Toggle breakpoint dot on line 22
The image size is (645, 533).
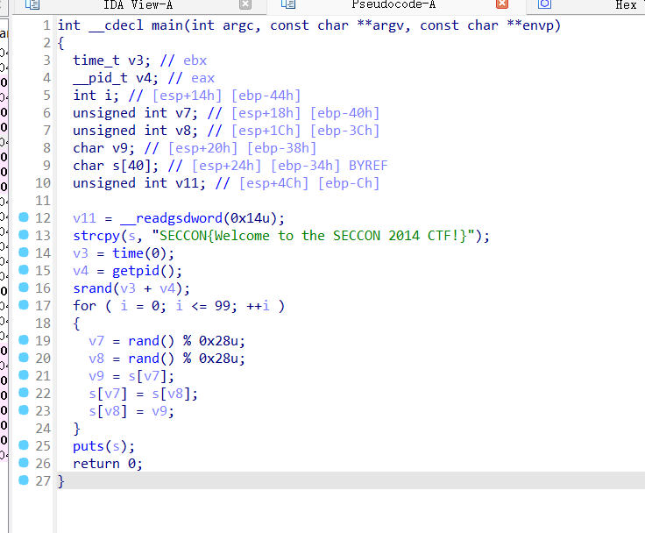tap(24, 393)
